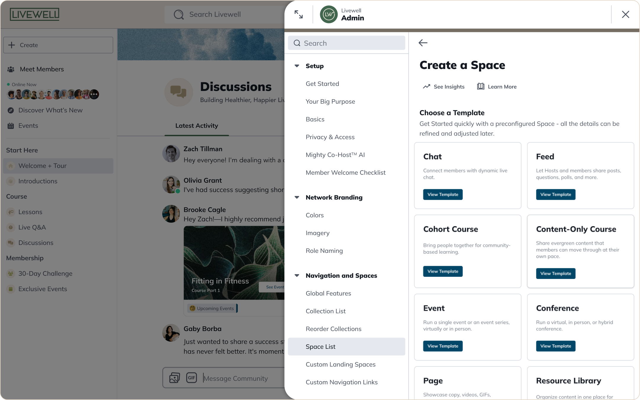This screenshot has width=640, height=400.
Task: Click the admin panel Search field
Action: (347, 43)
